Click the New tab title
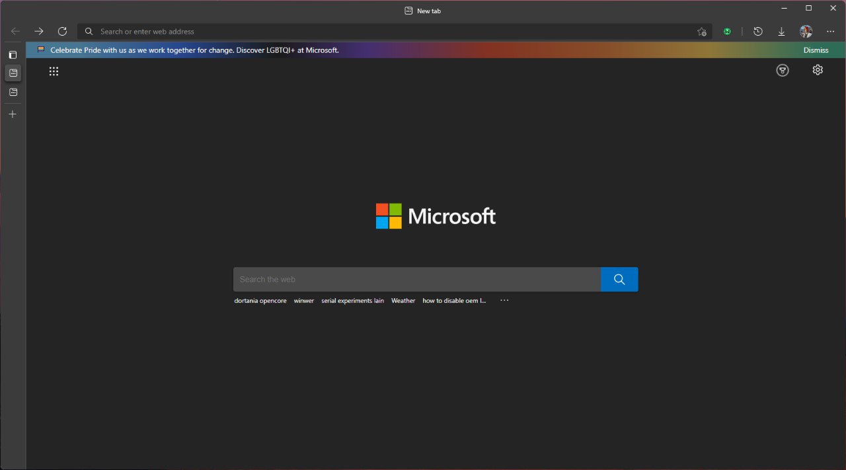The image size is (846, 470). [x=429, y=11]
